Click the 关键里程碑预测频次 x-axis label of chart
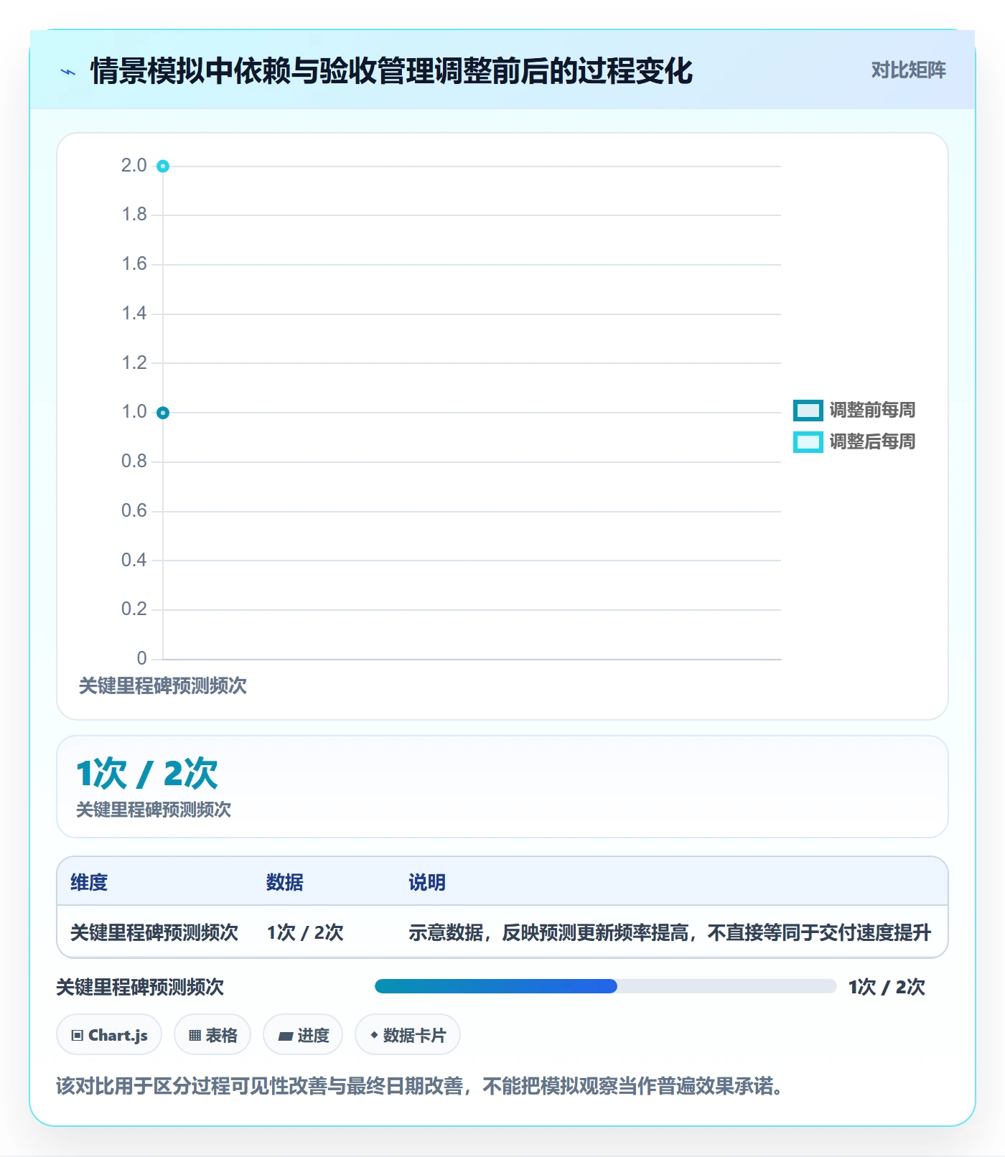The image size is (1005, 1157). pyautogui.click(x=163, y=685)
